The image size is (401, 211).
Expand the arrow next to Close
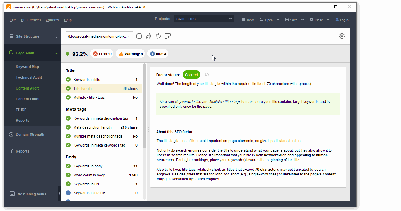pyautogui.click(x=328, y=20)
